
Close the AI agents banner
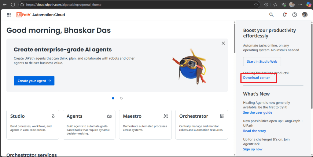pos(223,43)
